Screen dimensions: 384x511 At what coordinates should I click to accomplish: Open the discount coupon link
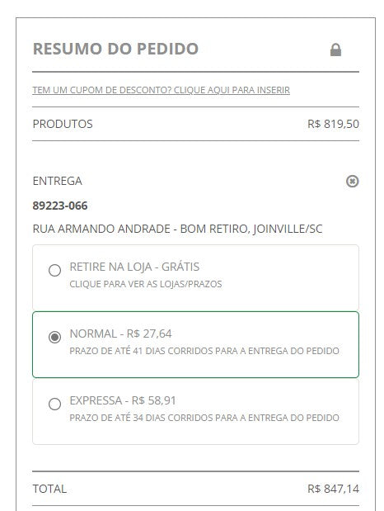[161, 90]
